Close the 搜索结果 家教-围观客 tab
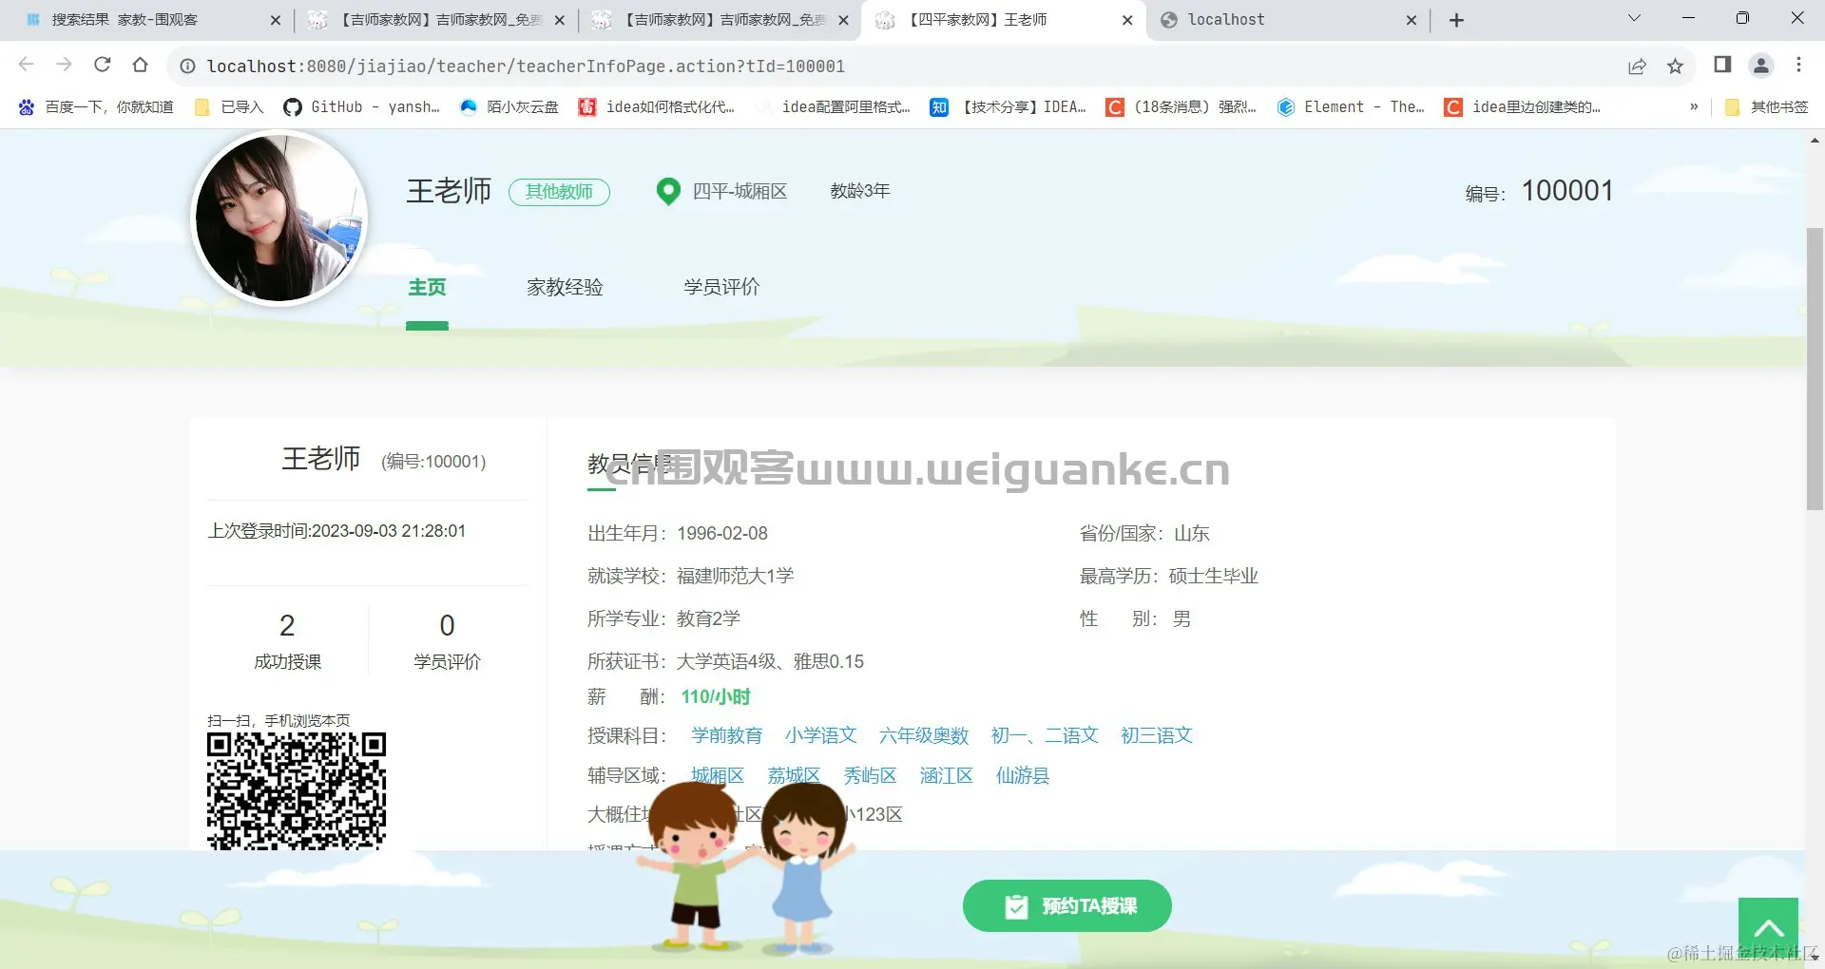Image resolution: width=1825 pixels, height=969 pixels. (x=276, y=20)
